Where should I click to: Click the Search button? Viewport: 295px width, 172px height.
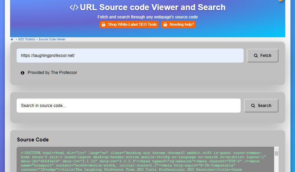(x=261, y=106)
